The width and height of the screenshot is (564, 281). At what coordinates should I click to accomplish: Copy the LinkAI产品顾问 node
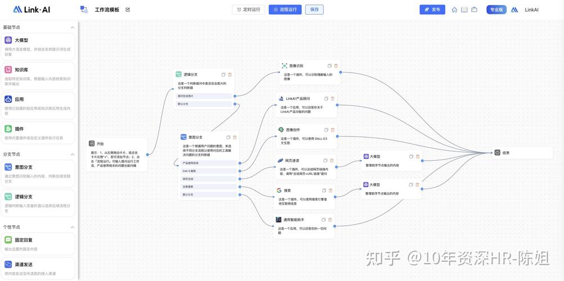(x=326, y=98)
